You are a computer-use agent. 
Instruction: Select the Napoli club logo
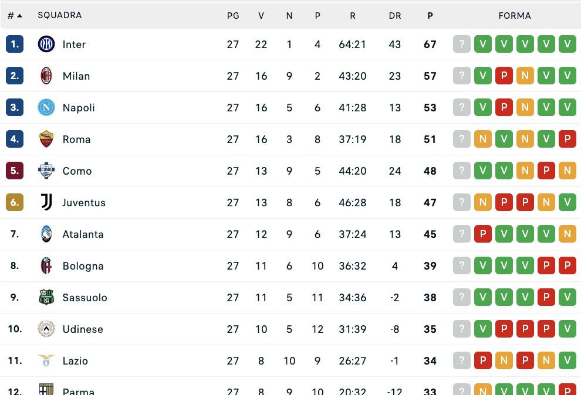pos(46,107)
